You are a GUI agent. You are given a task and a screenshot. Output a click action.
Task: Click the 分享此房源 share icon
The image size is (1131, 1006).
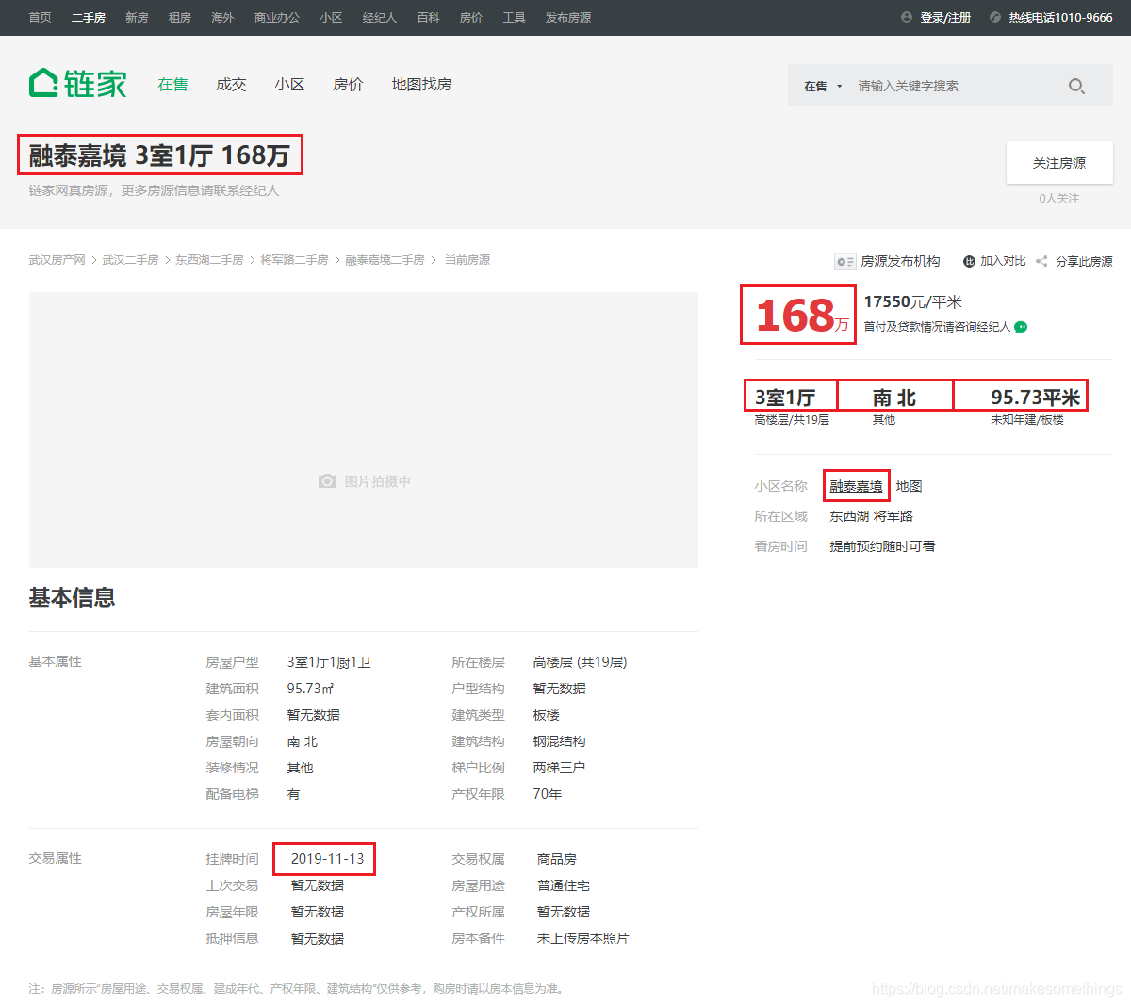point(1041,261)
